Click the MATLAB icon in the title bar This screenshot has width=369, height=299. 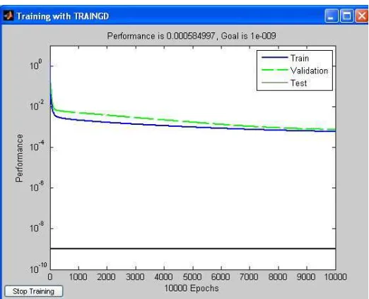click(8, 16)
